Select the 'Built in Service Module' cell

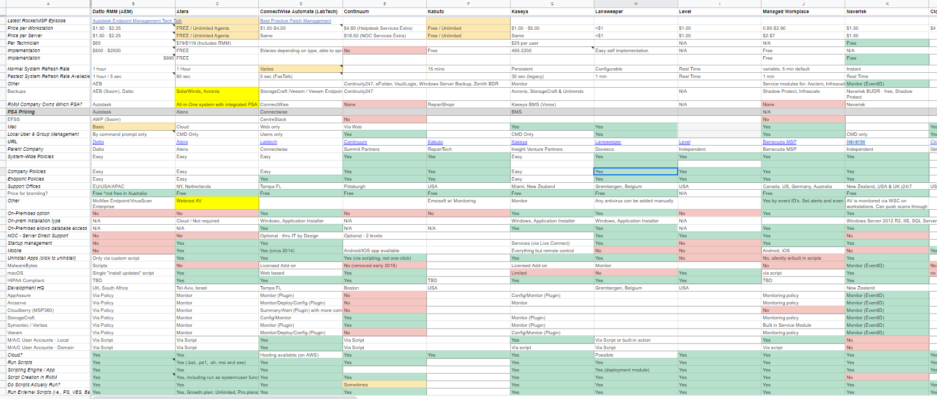(803, 325)
